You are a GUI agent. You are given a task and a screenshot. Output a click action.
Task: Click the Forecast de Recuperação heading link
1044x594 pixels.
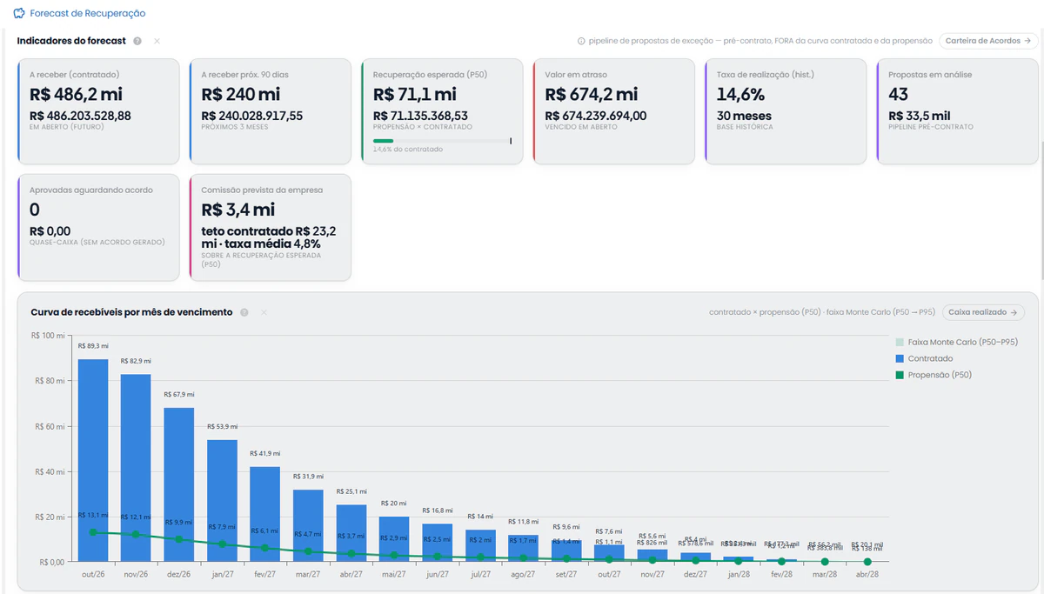click(87, 14)
